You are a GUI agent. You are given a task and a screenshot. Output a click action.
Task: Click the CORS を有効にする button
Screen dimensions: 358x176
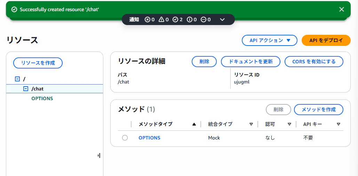(314, 62)
